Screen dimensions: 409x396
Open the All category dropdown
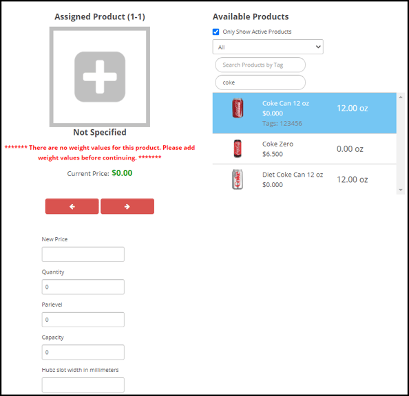[x=268, y=47]
